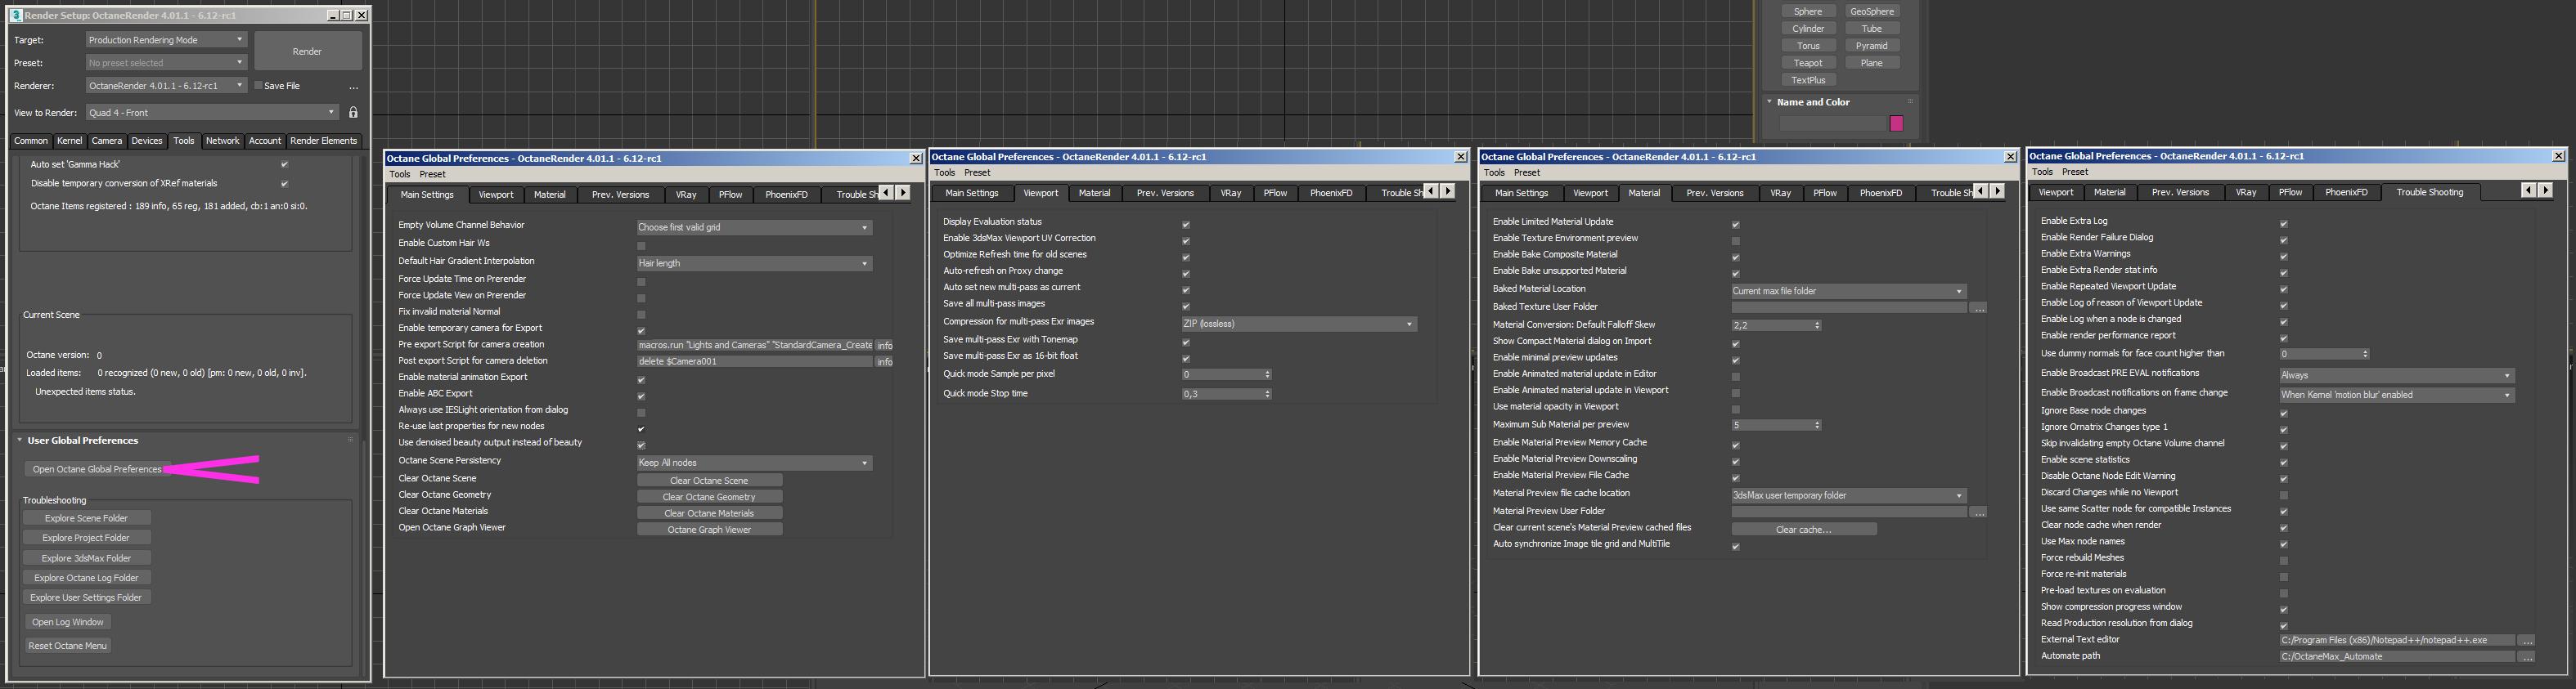Screen dimensions: 2576x689
Task: Click the Reset Octane Menu button
Action: click(68, 646)
